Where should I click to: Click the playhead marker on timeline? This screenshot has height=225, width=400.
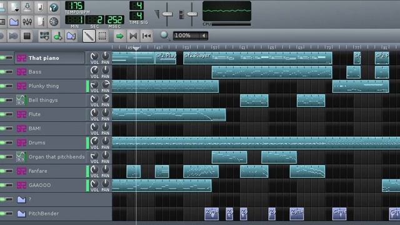click(x=136, y=48)
